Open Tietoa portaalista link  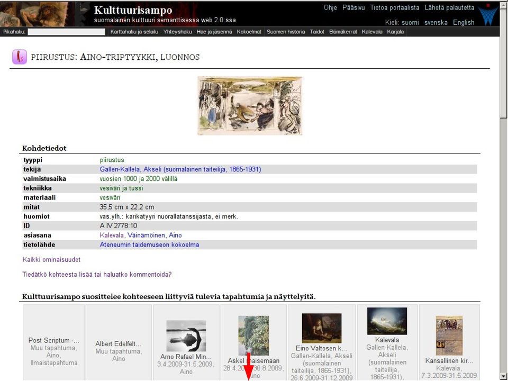coord(395,8)
